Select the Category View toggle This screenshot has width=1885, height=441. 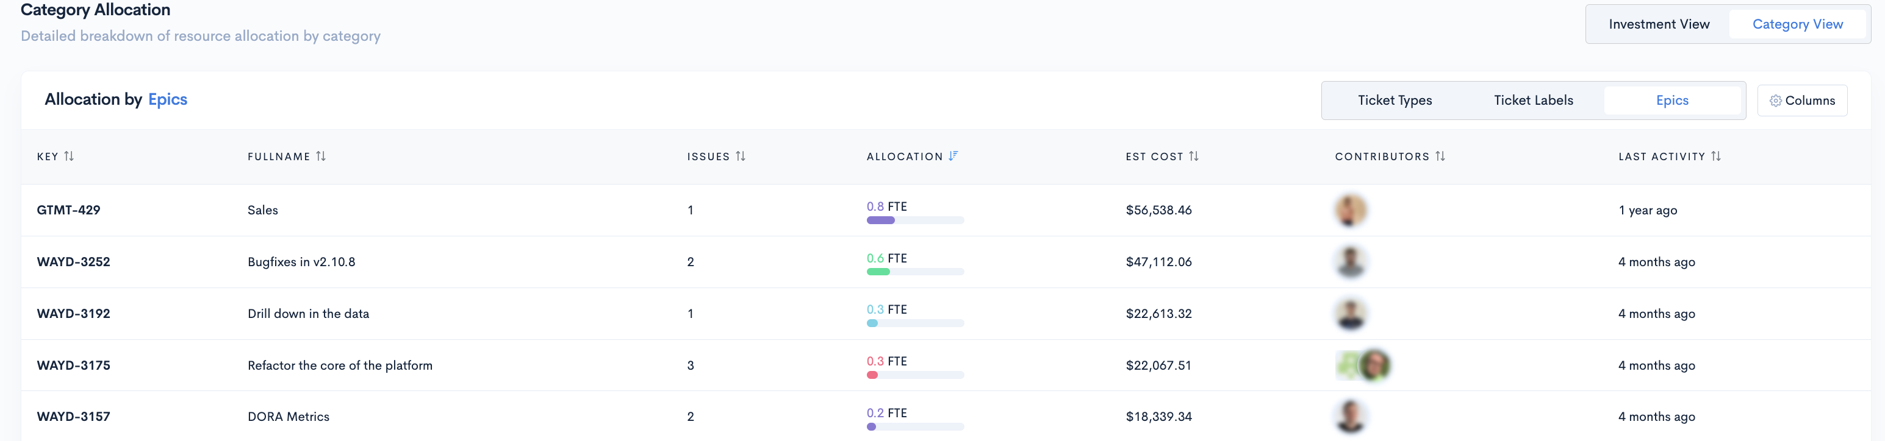pyautogui.click(x=1797, y=24)
